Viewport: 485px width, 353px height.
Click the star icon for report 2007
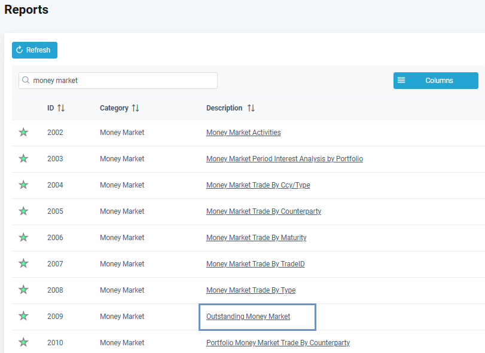(x=23, y=263)
